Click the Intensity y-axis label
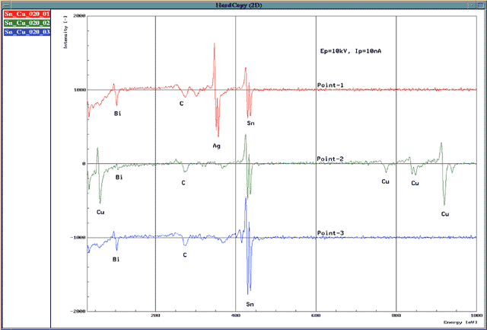487x330 pixels. (65, 34)
